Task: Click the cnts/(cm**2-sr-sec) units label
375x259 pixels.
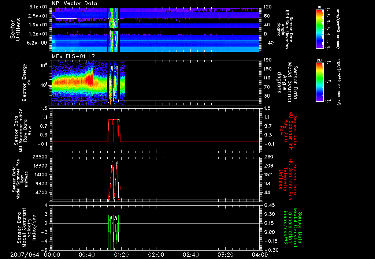Action: [x=338, y=29]
